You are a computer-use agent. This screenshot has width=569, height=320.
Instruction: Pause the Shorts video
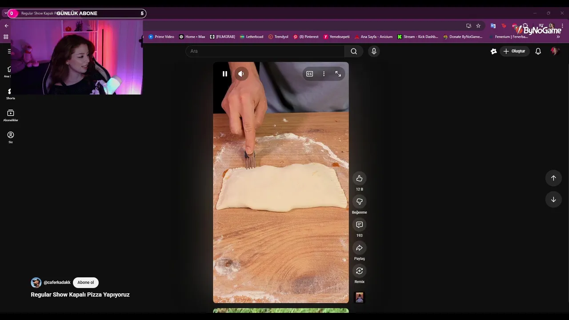(x=225, y=74)
